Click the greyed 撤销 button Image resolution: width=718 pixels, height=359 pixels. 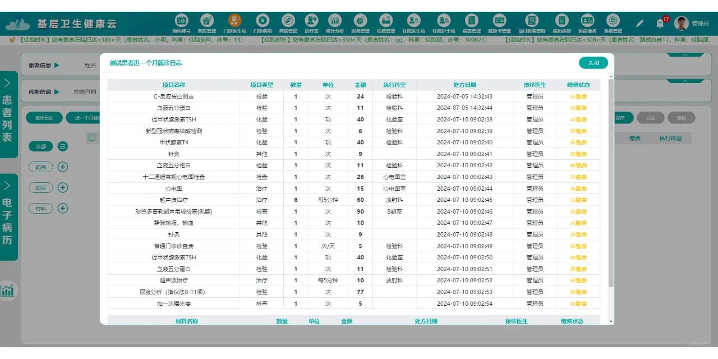click(682, 118)
